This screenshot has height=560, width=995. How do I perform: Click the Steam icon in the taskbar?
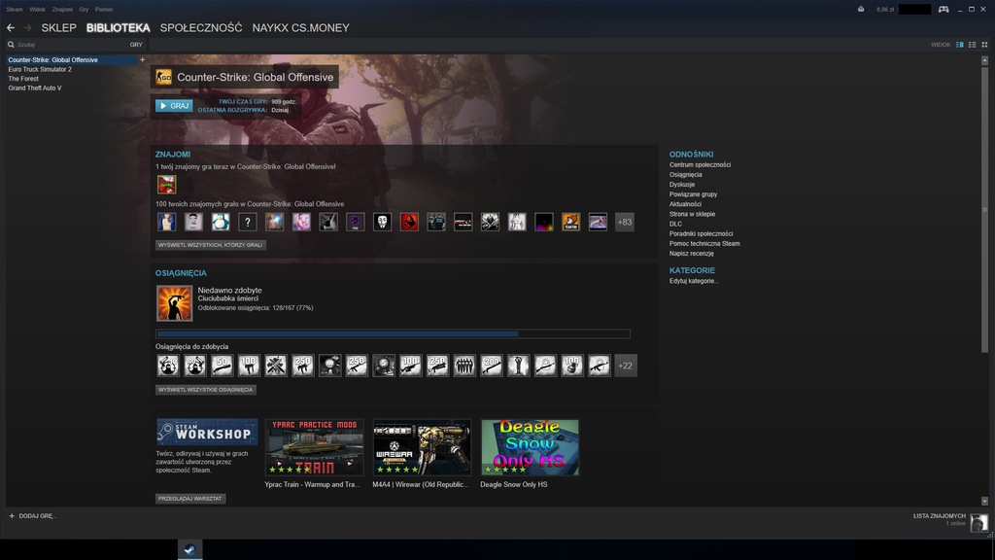tap(189, 550)
